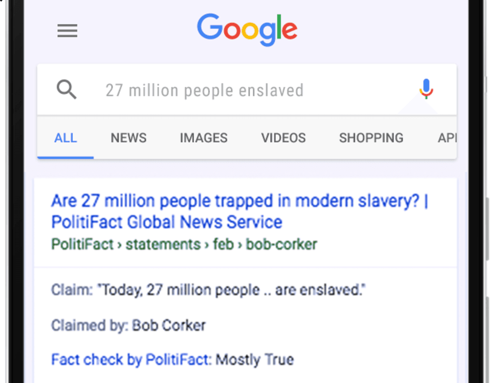Viewport: 493px width, 383px height.
Task: Click "PolitiFact" in the green breadcrumb
Action: [x=82, y=244]
